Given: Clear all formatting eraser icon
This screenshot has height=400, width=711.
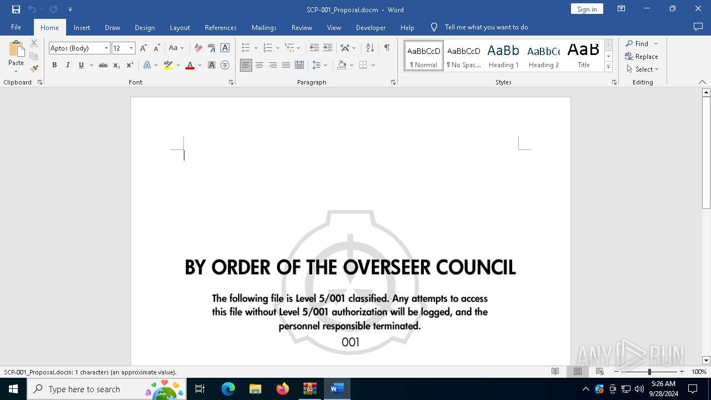Looking at the screenshot, I should click(198, 48).
